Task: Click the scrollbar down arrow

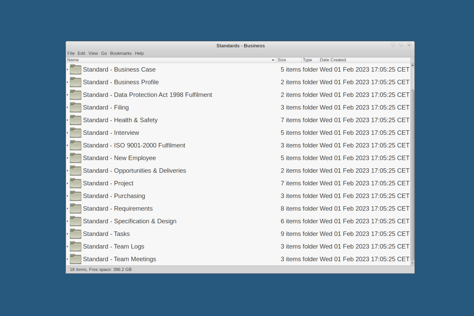Action: [412, 263]
